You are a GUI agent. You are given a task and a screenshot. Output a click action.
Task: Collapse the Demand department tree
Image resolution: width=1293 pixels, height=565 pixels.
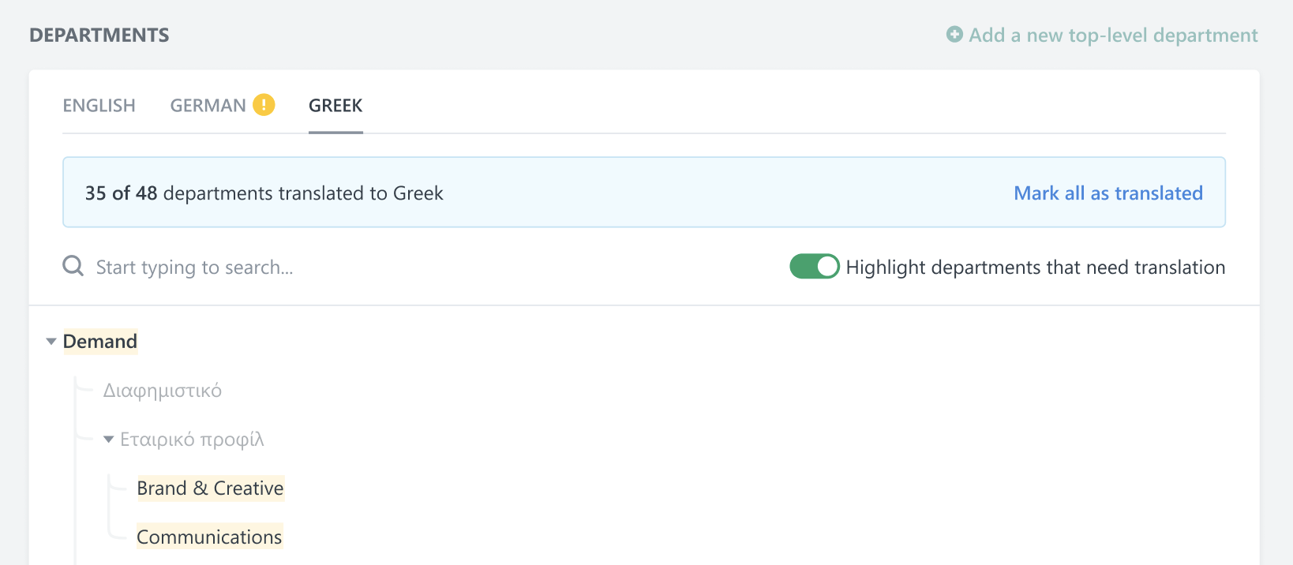51,342
